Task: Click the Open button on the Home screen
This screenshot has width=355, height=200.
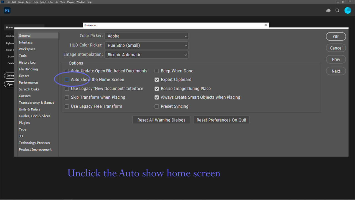Action: pyautogui.click(x=9, y=84)
